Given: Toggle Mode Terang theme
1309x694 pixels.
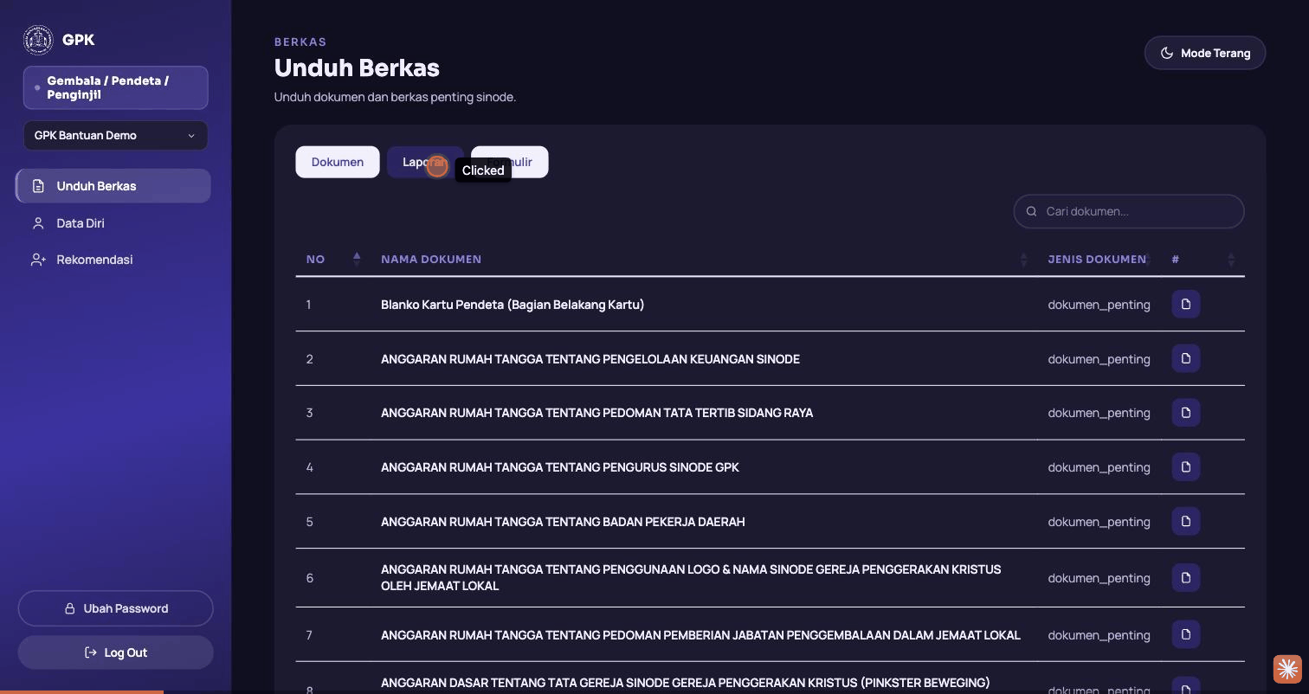Looking at the screenshot, I should coord(1205,53).
